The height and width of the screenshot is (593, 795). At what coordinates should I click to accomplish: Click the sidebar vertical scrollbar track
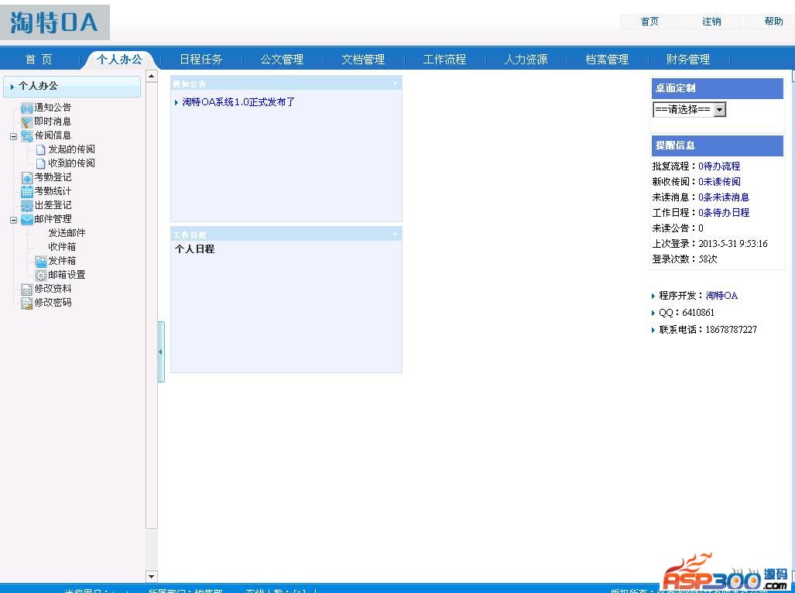(151, 550)
